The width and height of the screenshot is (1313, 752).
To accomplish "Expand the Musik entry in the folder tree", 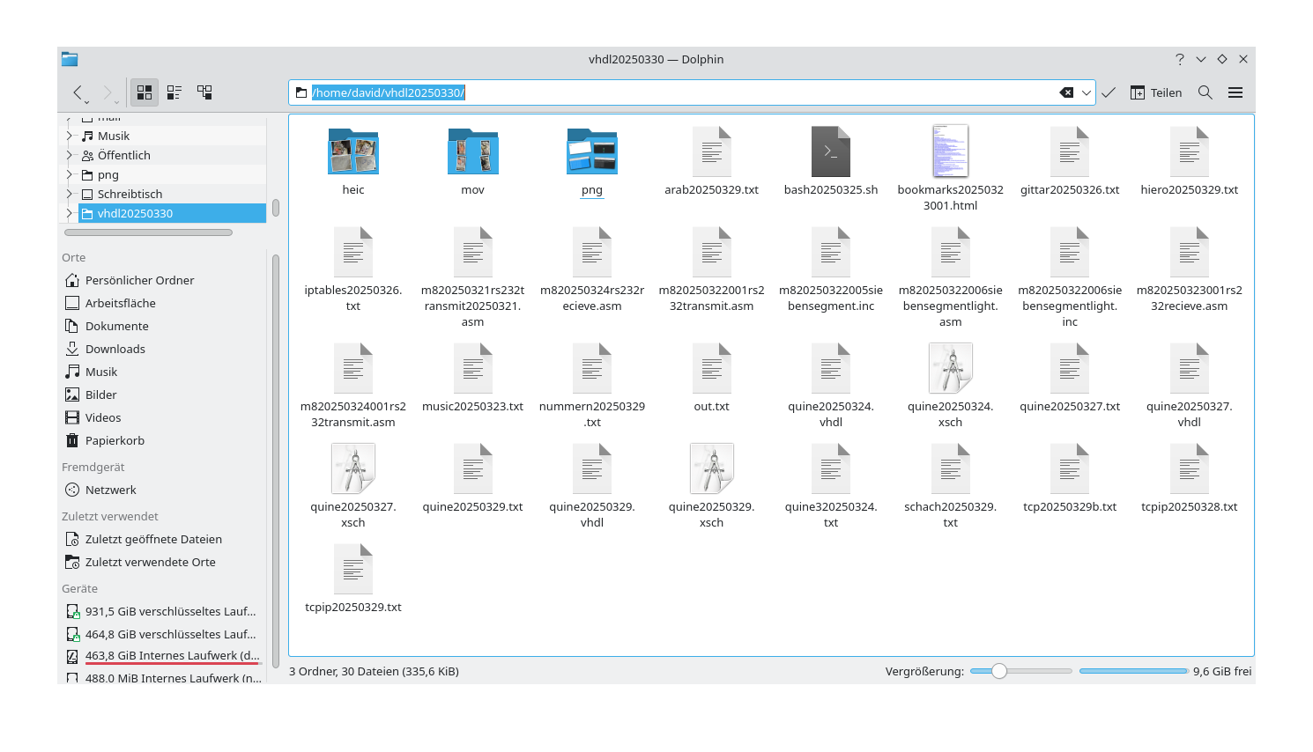I will [71, 135].
